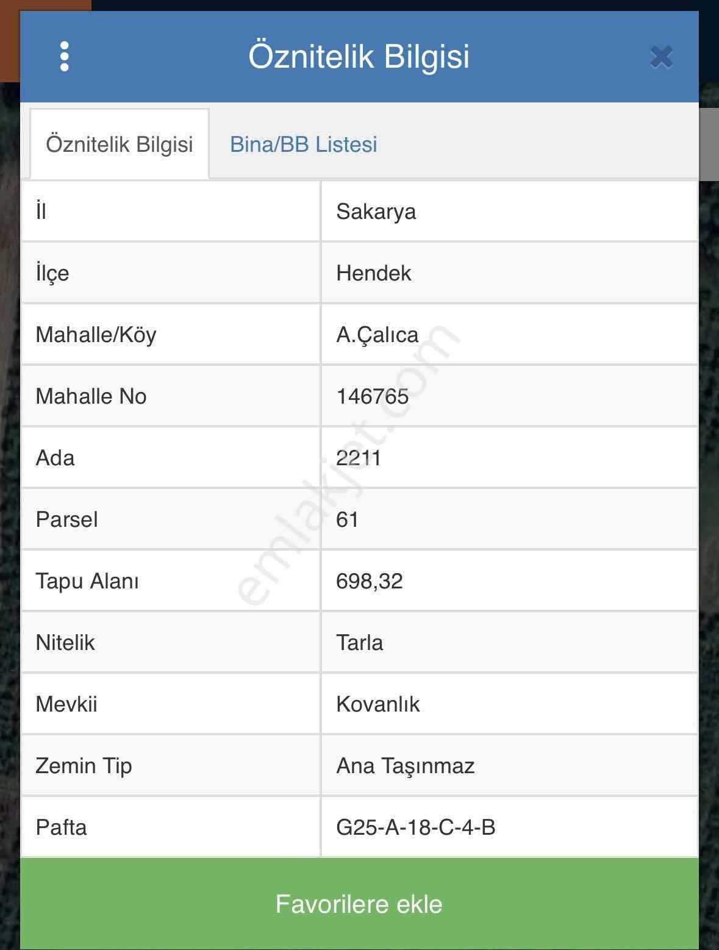Select the Mevkii value Kovanlık

pyautogui.click(x=377, y=704)
